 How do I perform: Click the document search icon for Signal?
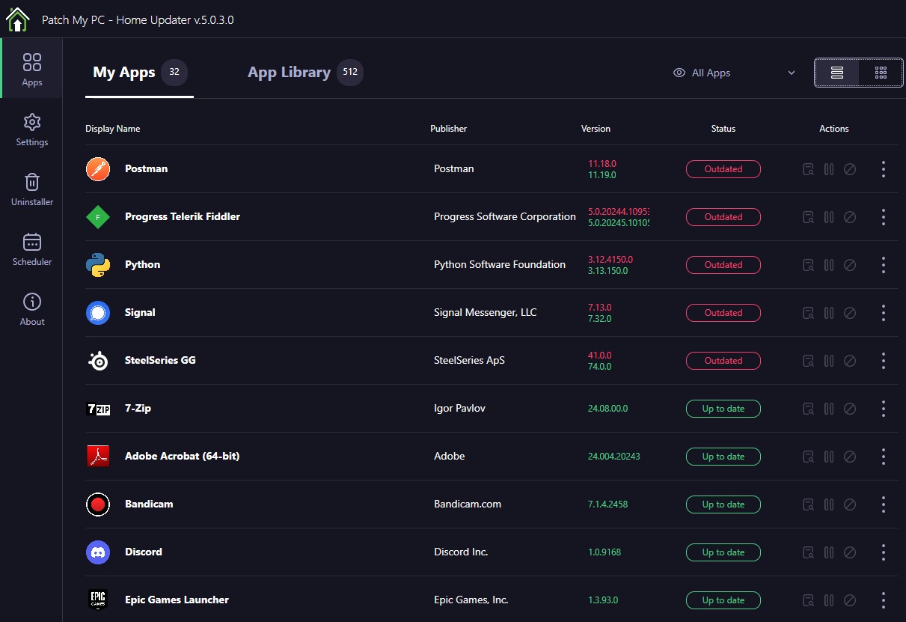(808, 313)
